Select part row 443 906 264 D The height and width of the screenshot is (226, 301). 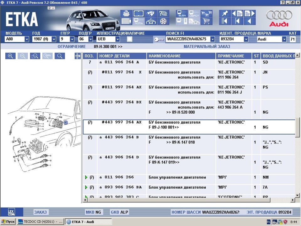(x=189, y=164)
